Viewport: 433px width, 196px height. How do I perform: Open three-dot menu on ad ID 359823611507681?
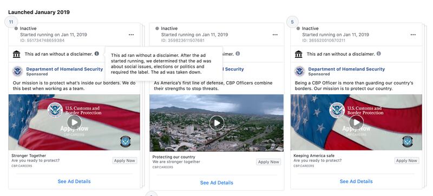click(275, 35)
